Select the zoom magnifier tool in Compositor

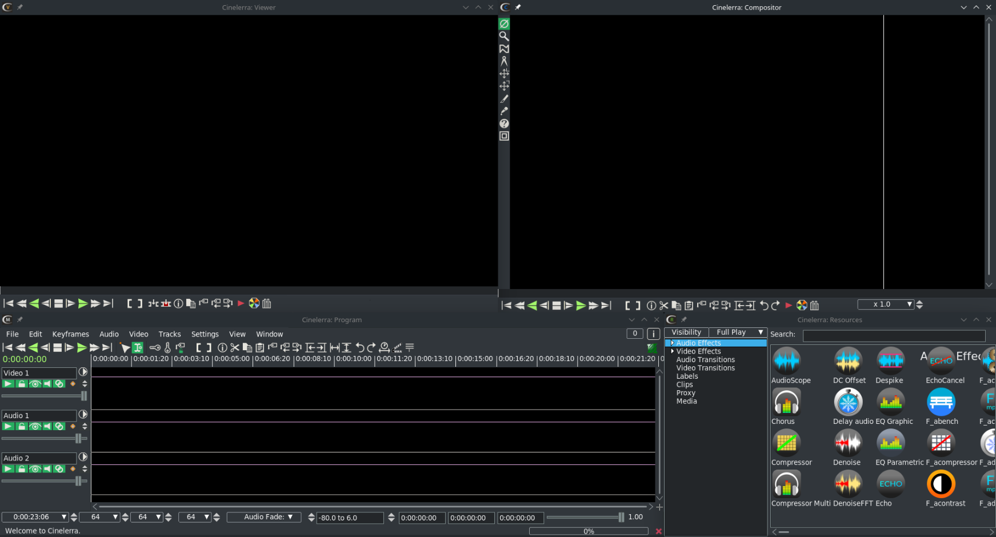coord(504,36)
